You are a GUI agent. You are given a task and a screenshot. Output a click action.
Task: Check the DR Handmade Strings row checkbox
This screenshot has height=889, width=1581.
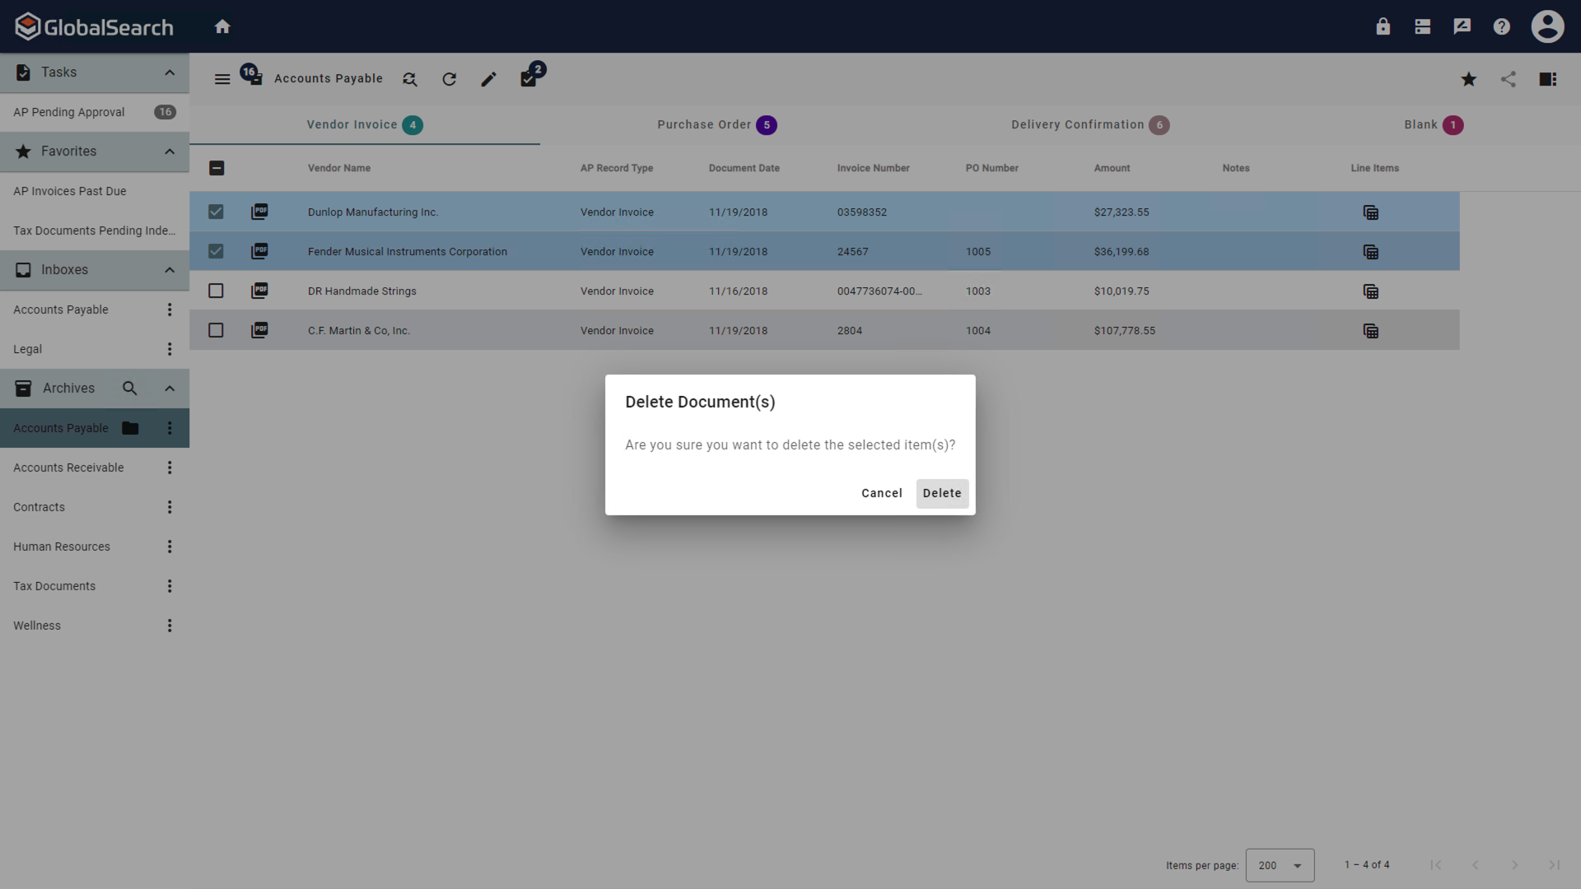click(x=216, y=291)
